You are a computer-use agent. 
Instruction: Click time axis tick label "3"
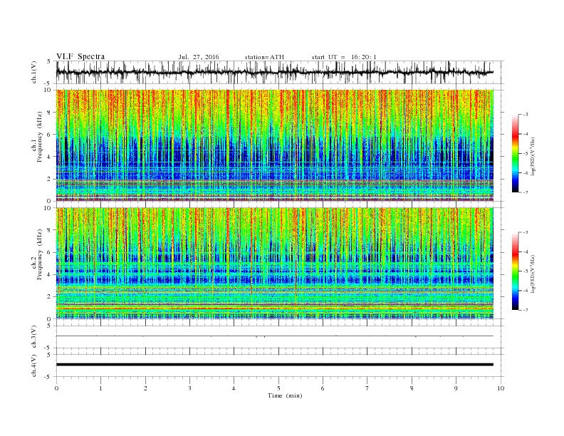(x=189, y=388)
